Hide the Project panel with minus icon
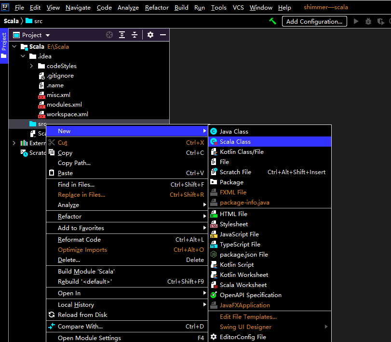Image resolution: width=391 pixels, height=342 pixels. pos(163,35)
